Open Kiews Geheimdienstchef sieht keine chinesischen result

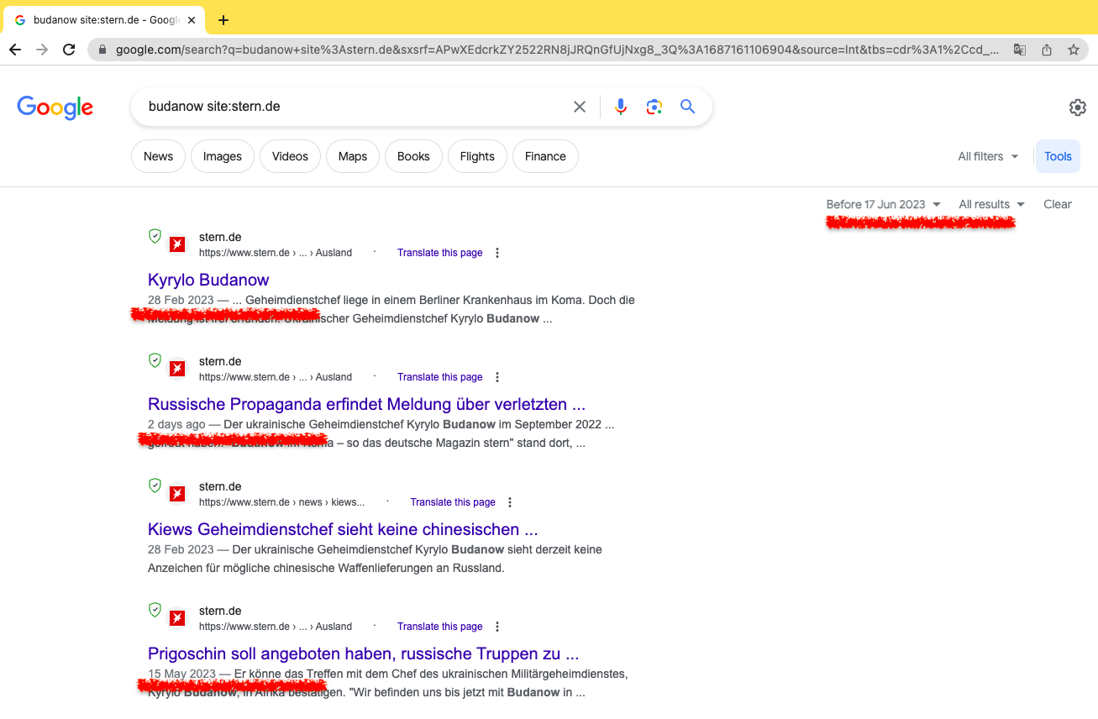(343, 529)
